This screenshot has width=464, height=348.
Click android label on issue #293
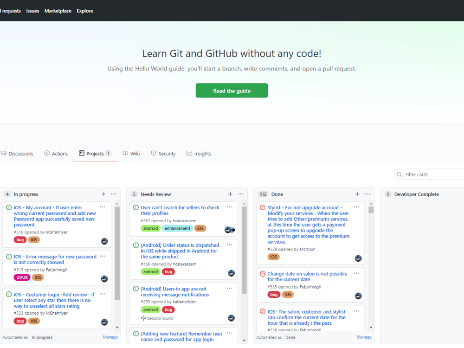(x=150, y=309)
